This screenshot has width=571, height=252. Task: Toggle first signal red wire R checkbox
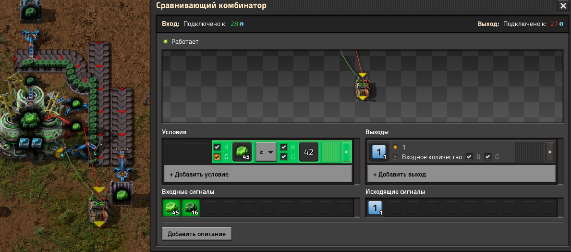(x=218, y=147)
